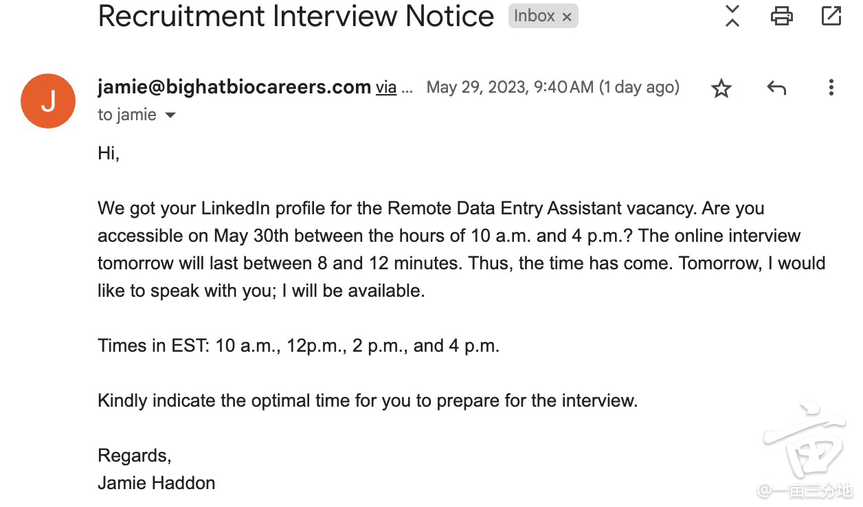Open the three-dot more options menu

point(831,88)
